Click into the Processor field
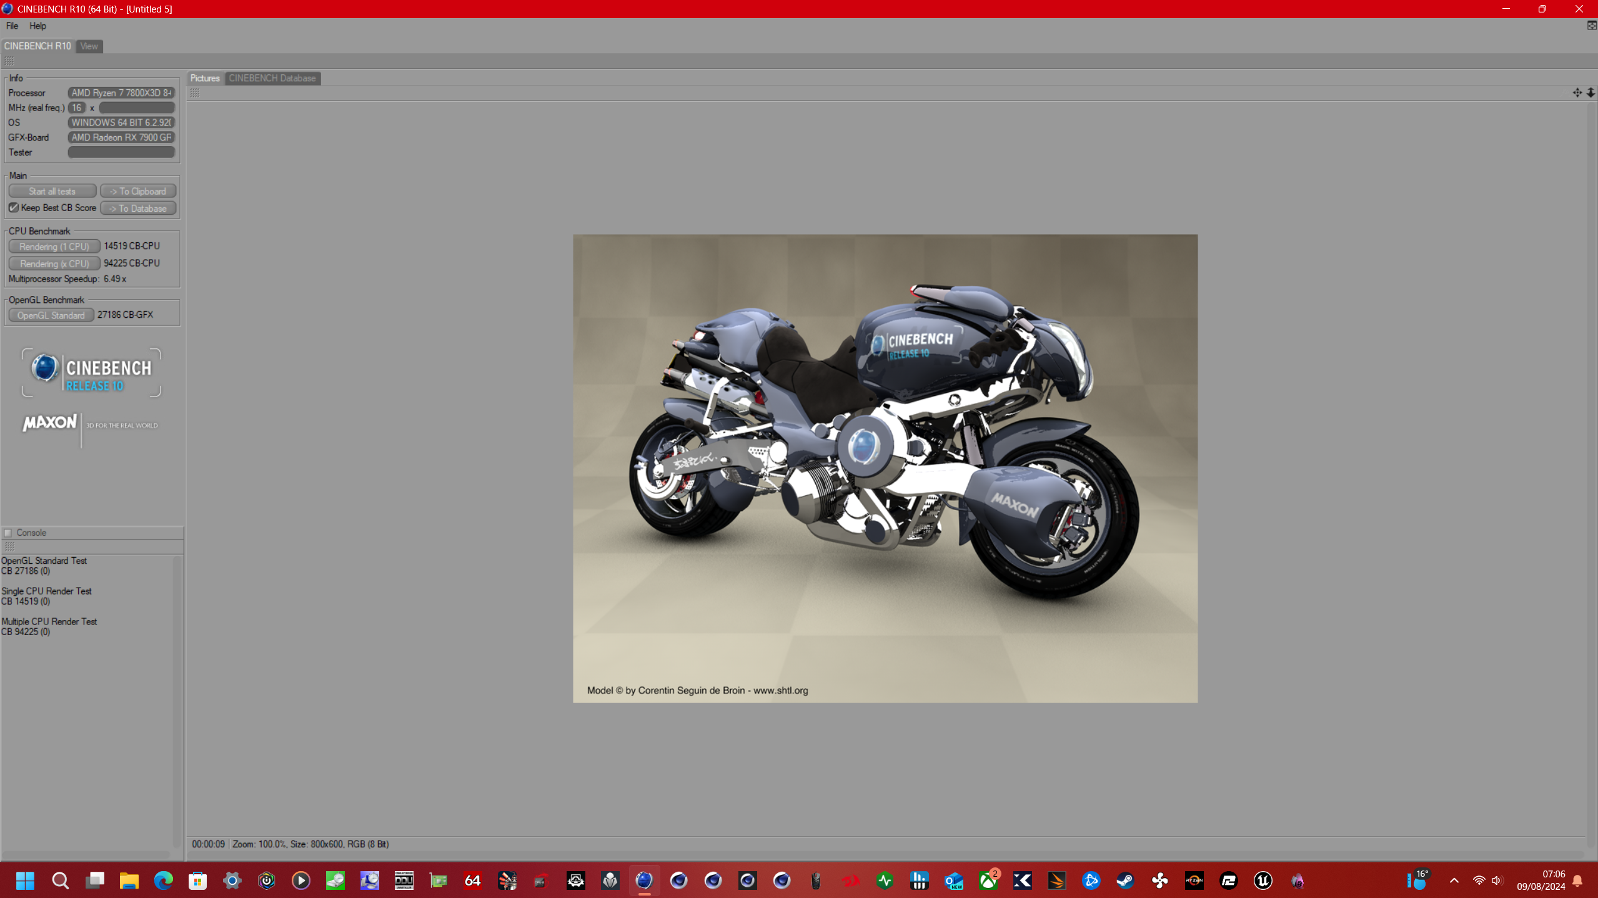 pos(121,92)
